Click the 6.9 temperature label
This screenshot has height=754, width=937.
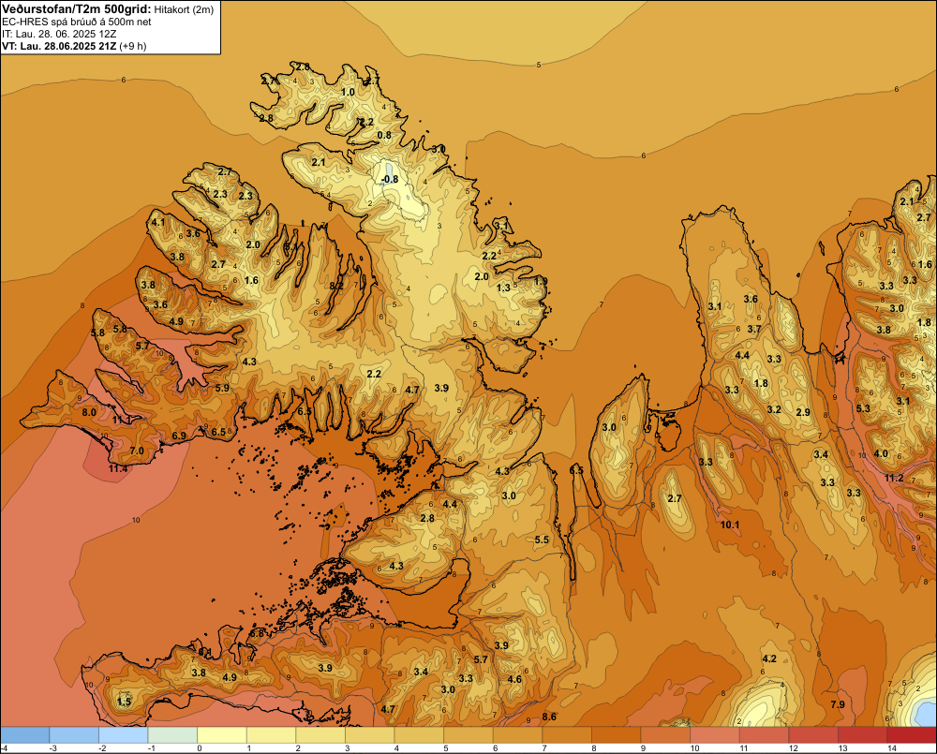[179, 436]
